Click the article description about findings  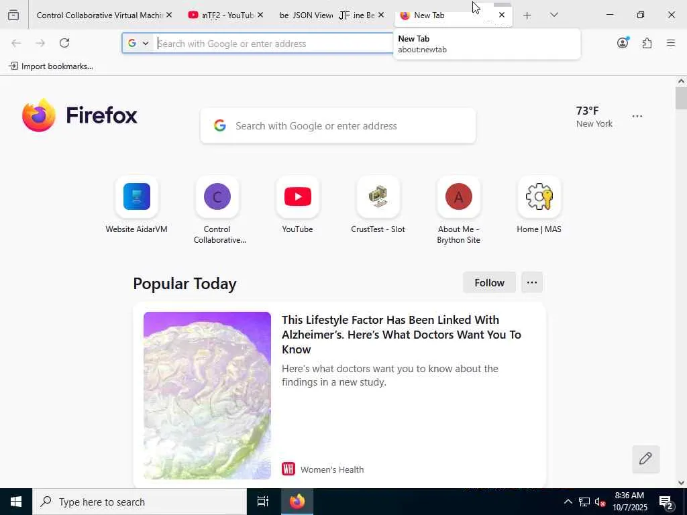(x=390, y=376)
